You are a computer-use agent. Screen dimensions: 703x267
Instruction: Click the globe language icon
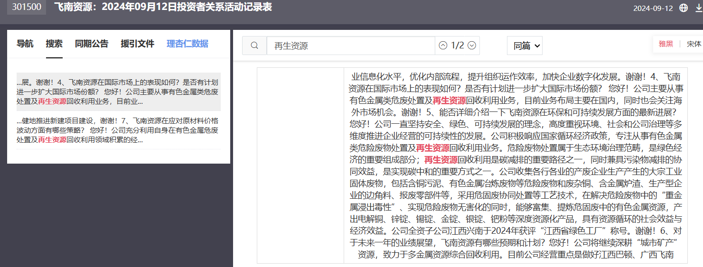tap(684, 8)
